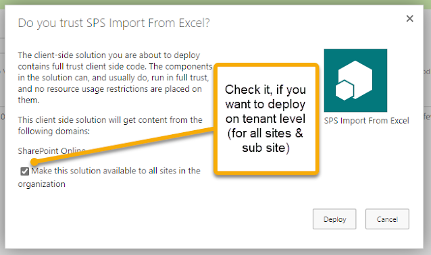Select the SharePoint Online domain text
This screenshot has height=255, width=431.
click(x=51, y=150)
